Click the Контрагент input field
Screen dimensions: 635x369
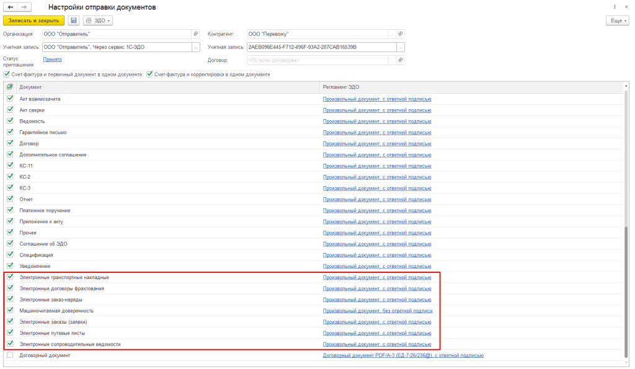coord(317,34)
